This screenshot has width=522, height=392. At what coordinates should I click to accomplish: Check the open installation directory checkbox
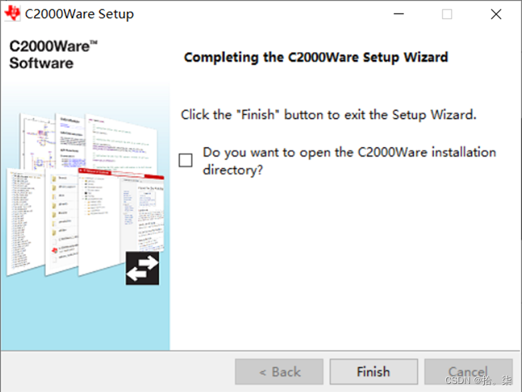[x=185, y=160]
